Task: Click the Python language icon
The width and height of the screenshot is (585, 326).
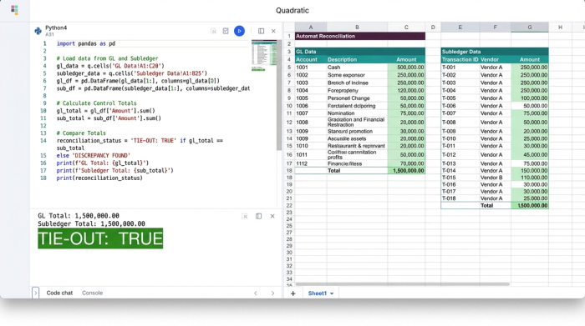Action: coord(38,31)
